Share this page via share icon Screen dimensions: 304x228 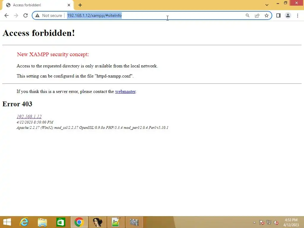click(257, 15)
